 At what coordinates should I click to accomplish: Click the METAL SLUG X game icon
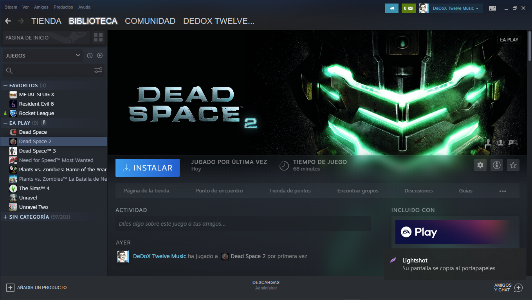13,94
